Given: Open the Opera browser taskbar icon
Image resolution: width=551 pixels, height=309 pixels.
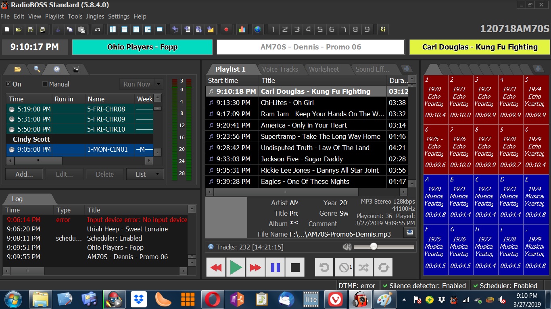Looking at the screenshot, I should pos(213,299).
